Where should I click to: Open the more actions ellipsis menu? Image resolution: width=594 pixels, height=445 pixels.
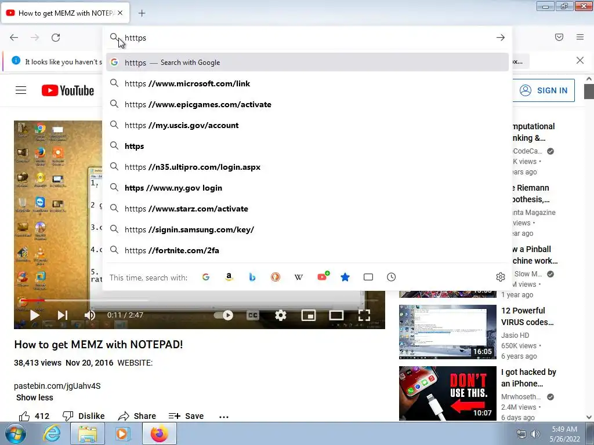point(224,417)
